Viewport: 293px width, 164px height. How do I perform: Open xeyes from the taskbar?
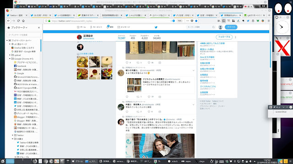[186, 161]
